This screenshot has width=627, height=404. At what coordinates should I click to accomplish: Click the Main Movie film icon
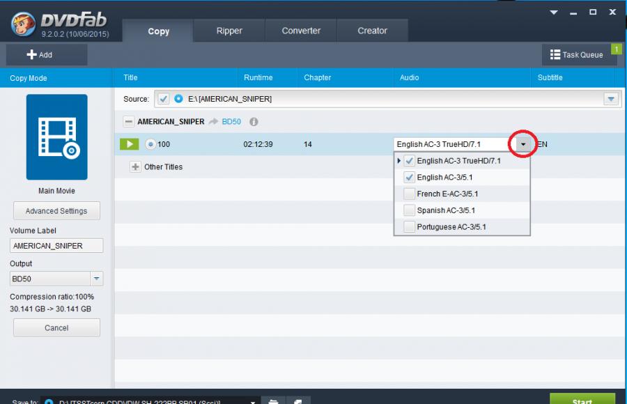(x=56, y=137)
